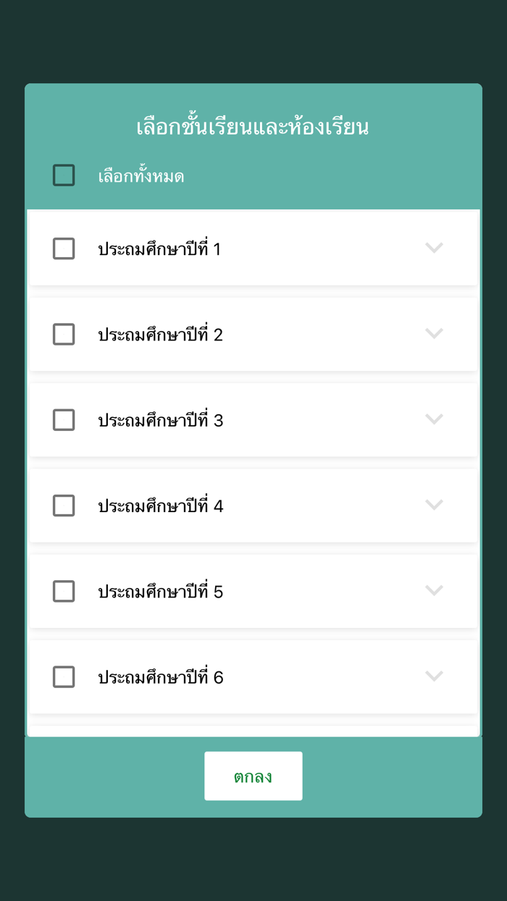Expand the ประถมศึกษาปีที่ 1 classroom list
Viewport: 507px width, 901px height.
[435, 248]
